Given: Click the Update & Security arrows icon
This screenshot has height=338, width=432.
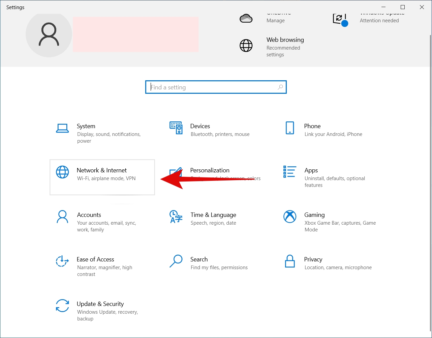Looking at the screenshot, I should pos(62,306).
